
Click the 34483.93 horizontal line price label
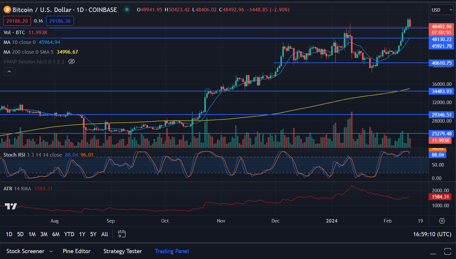tap(442, 91)
